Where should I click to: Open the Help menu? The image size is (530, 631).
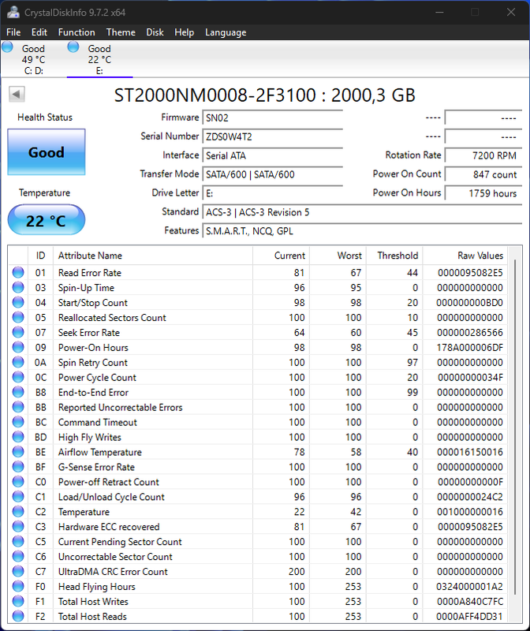point(184,32)
